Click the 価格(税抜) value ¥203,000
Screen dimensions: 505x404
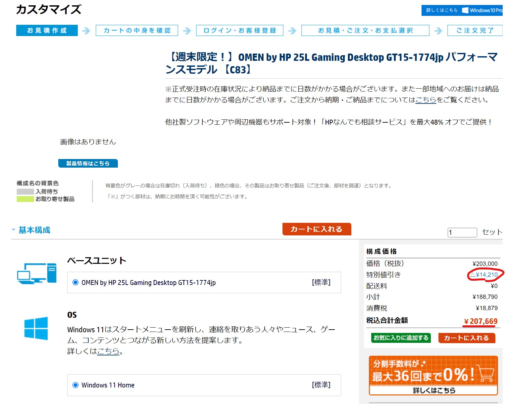pyautogui.click(x=485, y=264)
